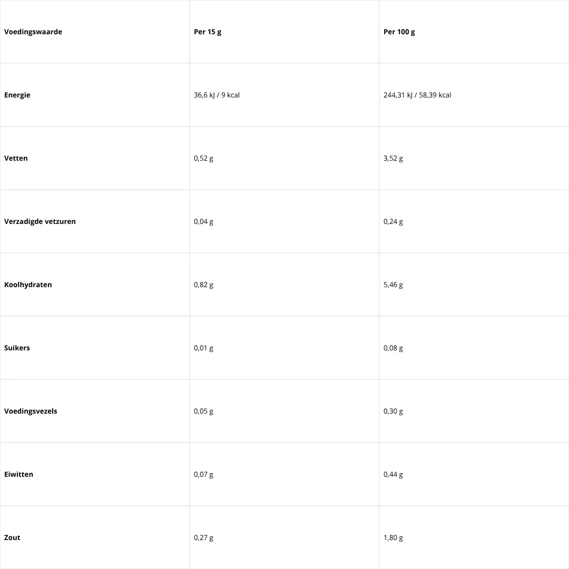Click the 5,46 g carbohydrate value
The image size is (569, 569).
click(x=393, y=285)
